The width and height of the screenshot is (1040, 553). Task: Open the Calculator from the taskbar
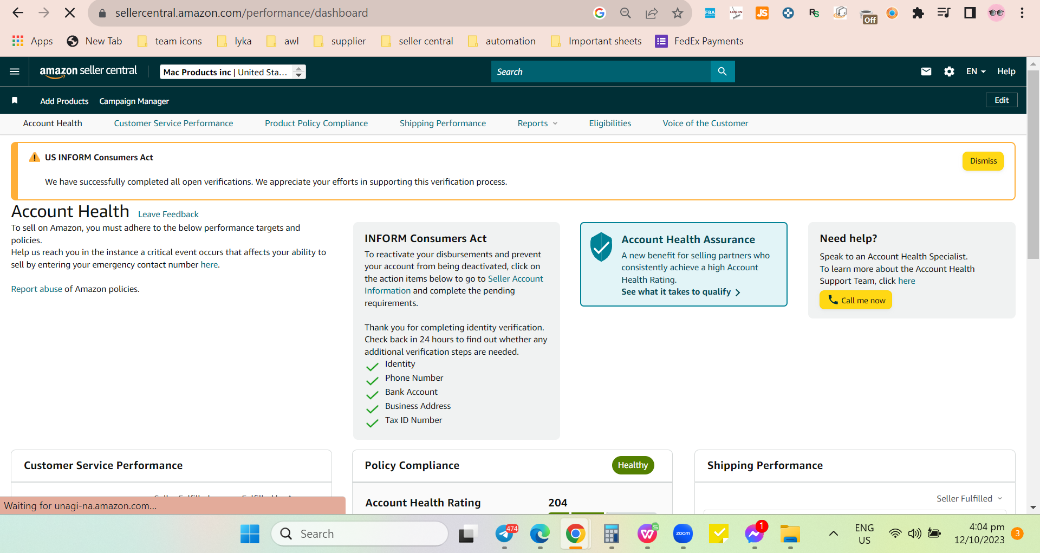tap(612, 534)
